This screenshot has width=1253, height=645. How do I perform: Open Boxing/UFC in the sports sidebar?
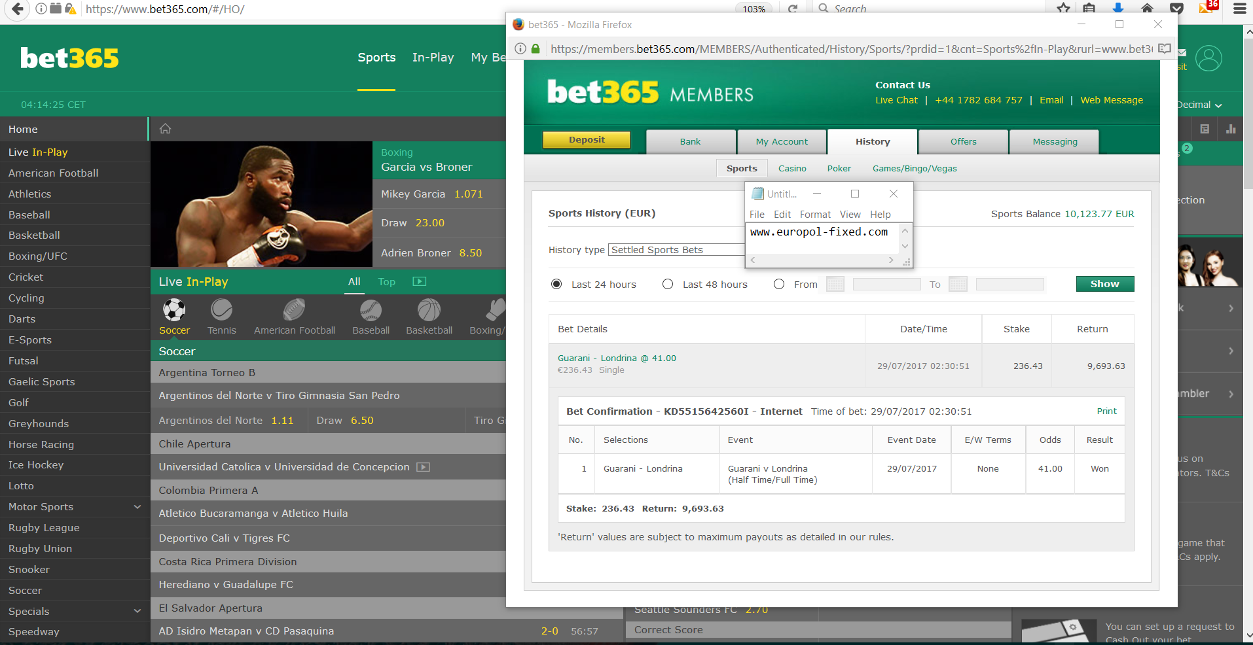coord(75,256)
